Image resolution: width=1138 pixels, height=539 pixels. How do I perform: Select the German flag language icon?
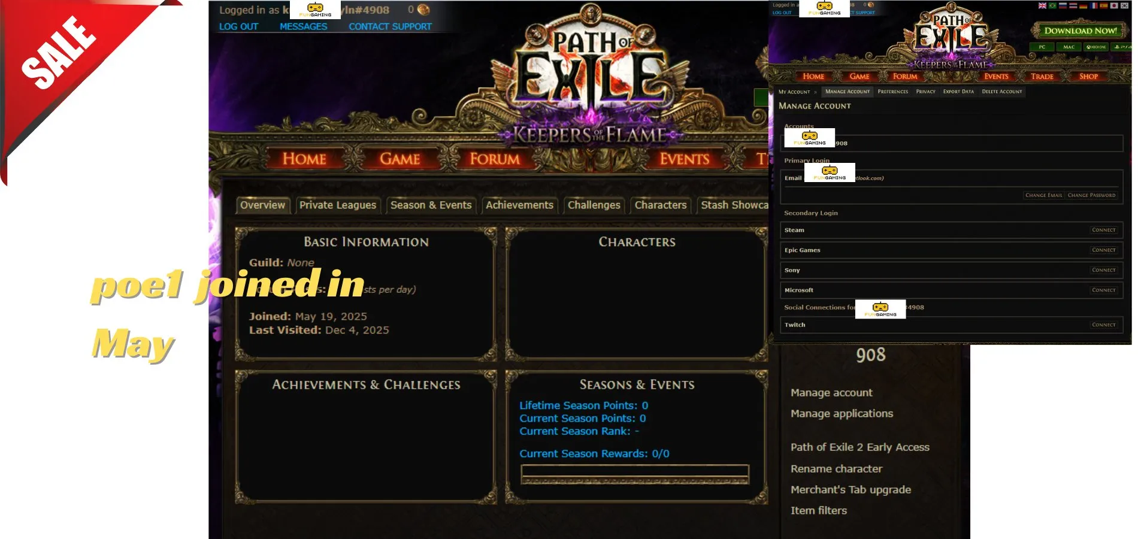coord(1083,5)
